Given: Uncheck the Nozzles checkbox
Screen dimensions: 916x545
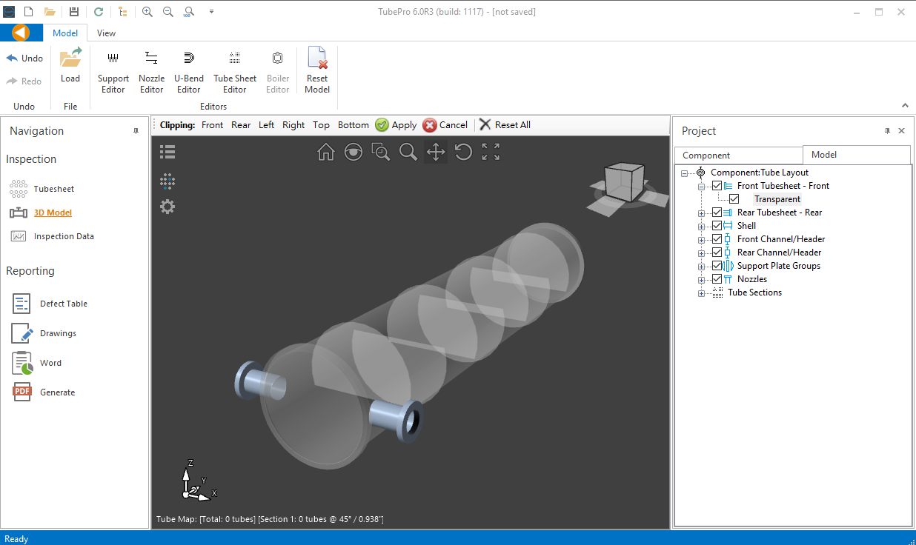Looking at the screenshot, I should pos(717,279).
